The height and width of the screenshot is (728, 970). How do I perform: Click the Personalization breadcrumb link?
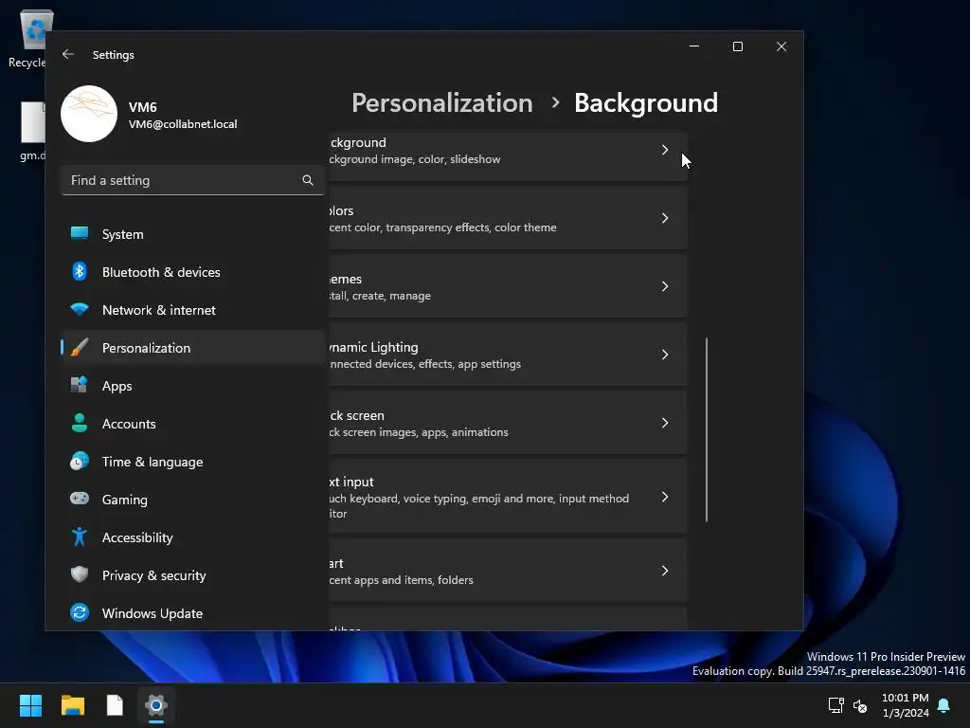[x=441, y=102]
